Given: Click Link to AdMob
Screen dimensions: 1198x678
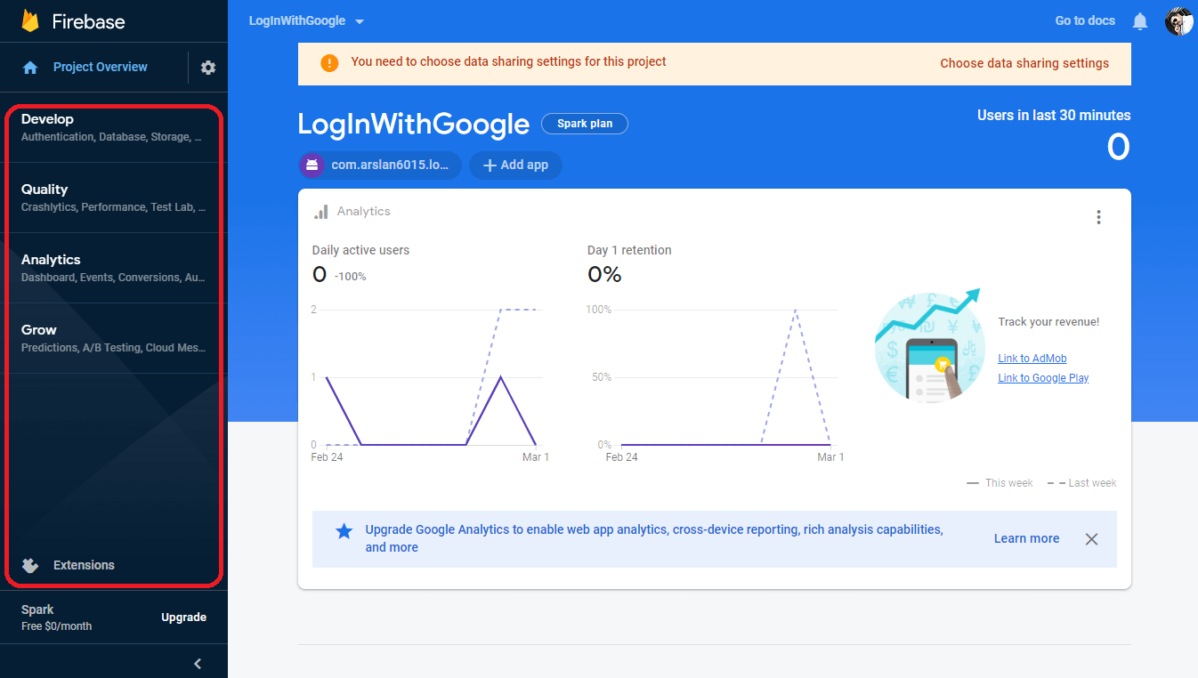Looking at the screenshot, I should coord(1032,359).
